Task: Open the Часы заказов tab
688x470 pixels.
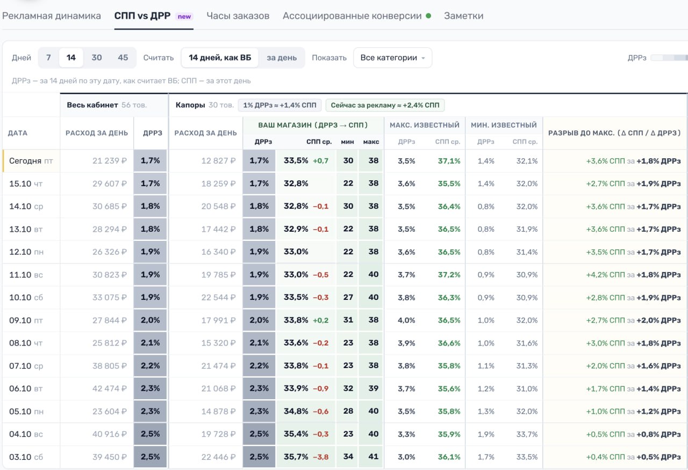Action: [238, 16]
